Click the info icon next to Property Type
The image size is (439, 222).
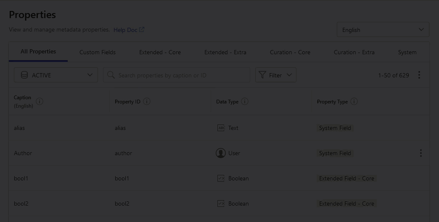point(354,101)
